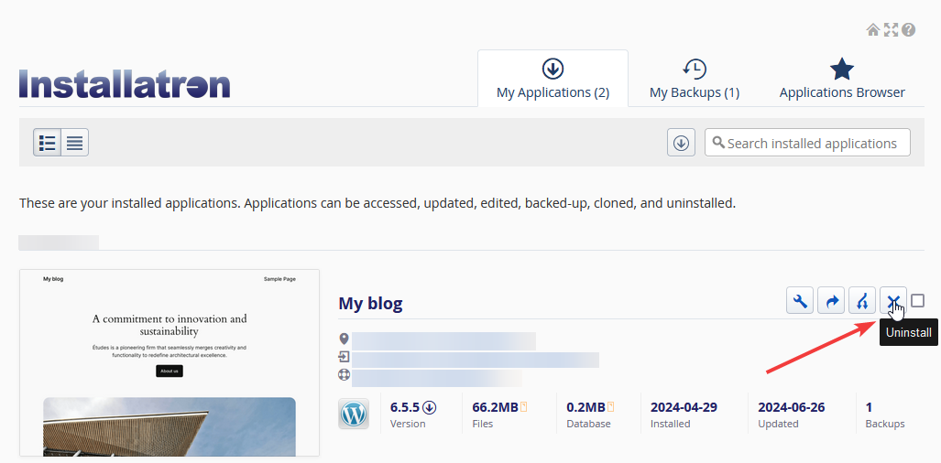Image resolution: width=941 pixels, height=463 pixels.
Task: Open the wrench edit icon for My blog
Action: coord(800,301)
